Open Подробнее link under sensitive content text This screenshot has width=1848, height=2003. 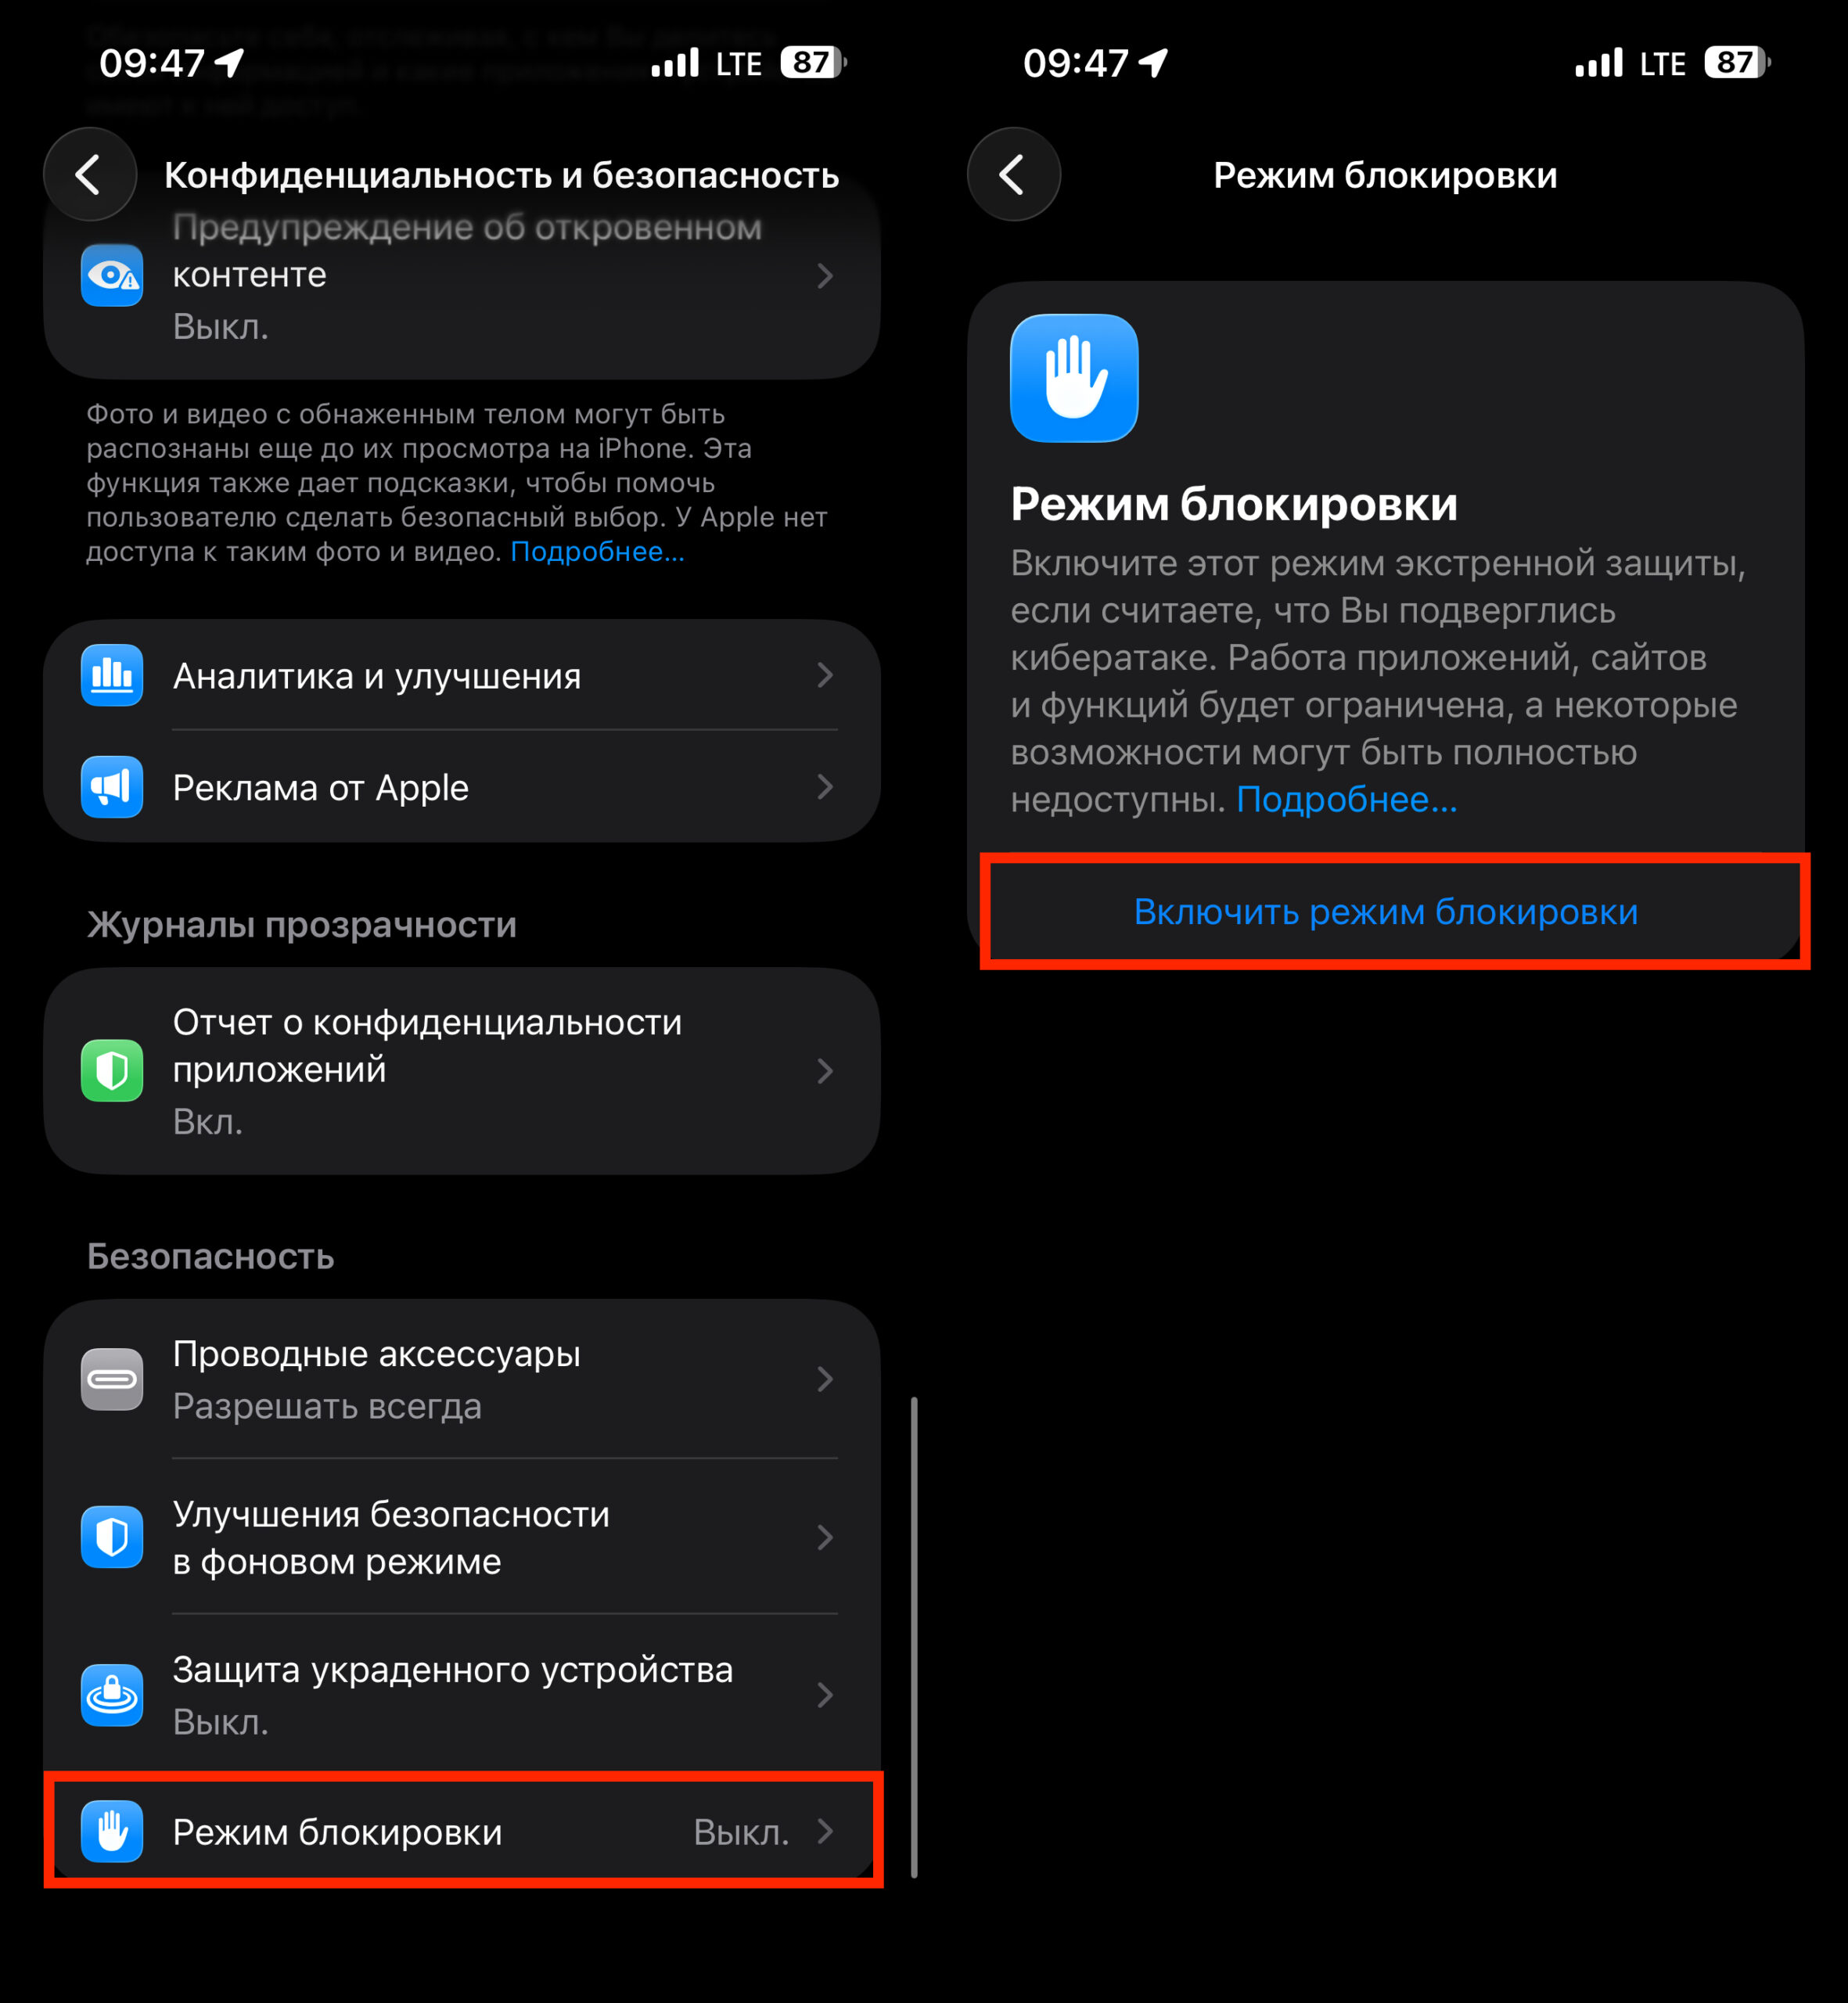click(x=597, y=551)
